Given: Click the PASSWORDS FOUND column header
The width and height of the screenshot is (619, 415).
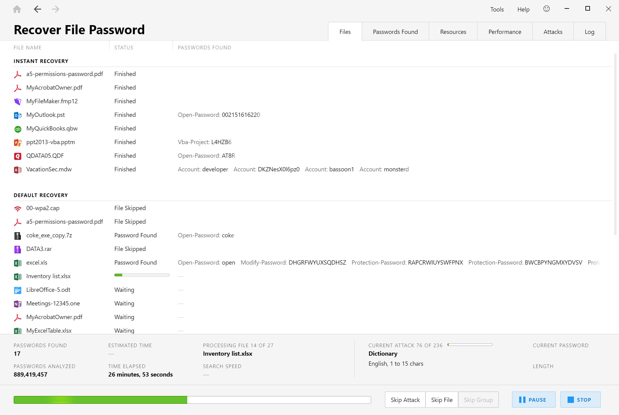Looking at the screenshot, I should tap(205, 48).
